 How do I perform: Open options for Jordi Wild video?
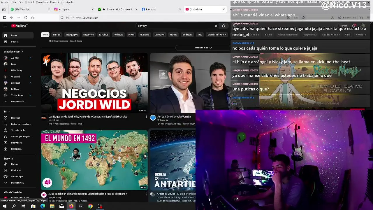click(x=146, y=117)
